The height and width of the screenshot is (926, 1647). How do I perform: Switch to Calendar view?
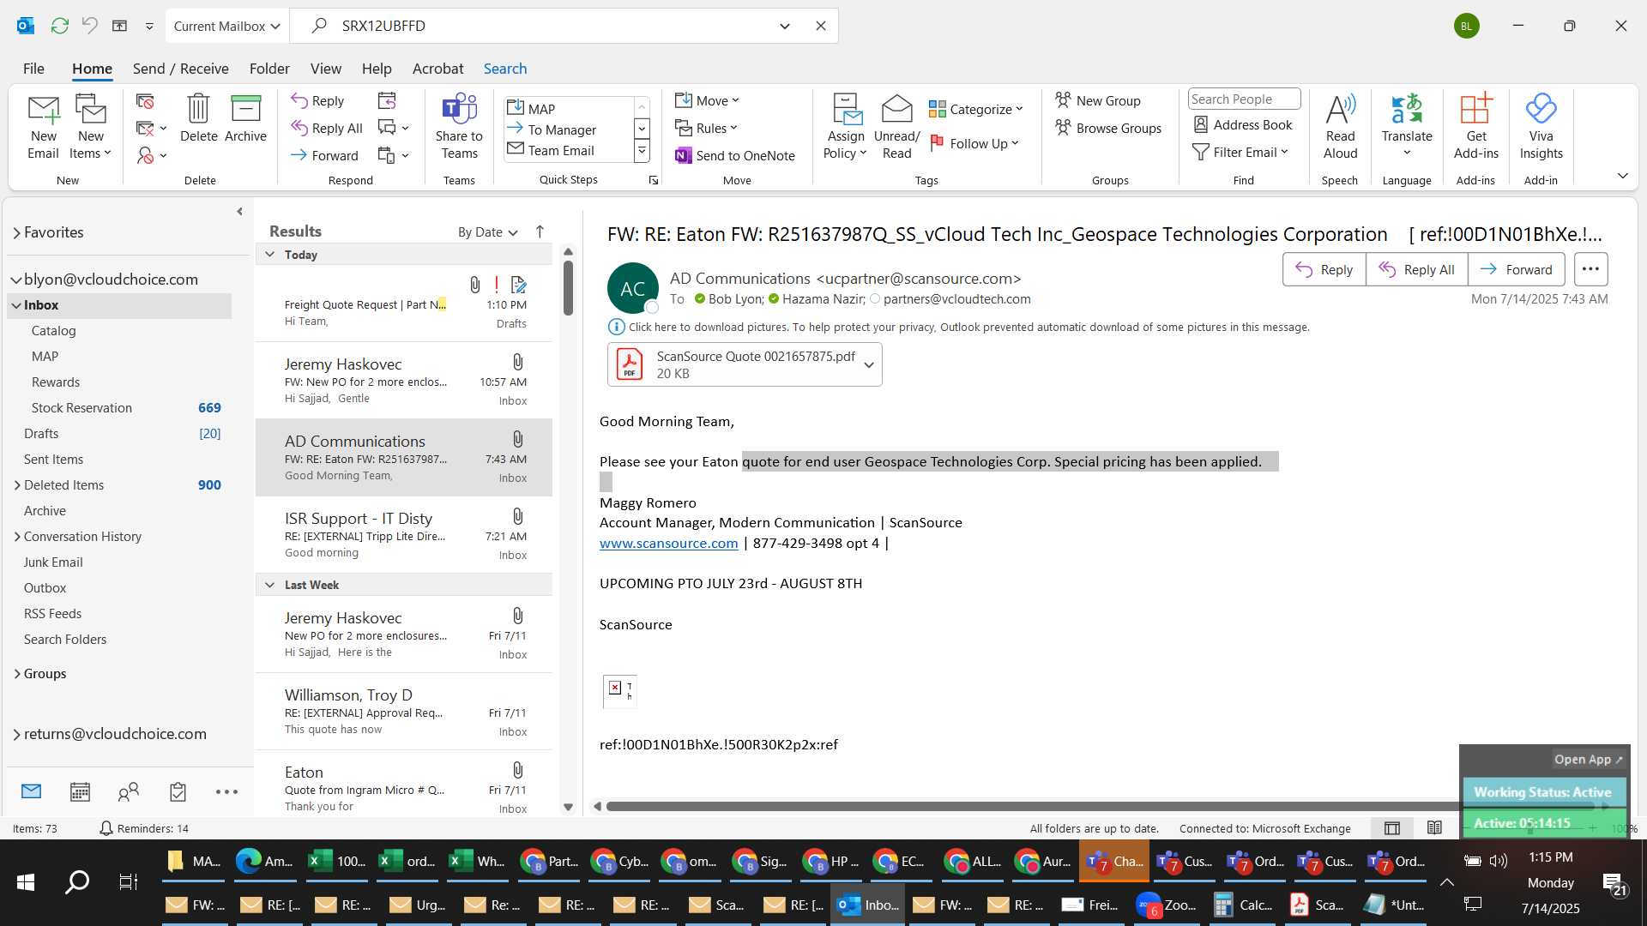(x=80, y=791)
